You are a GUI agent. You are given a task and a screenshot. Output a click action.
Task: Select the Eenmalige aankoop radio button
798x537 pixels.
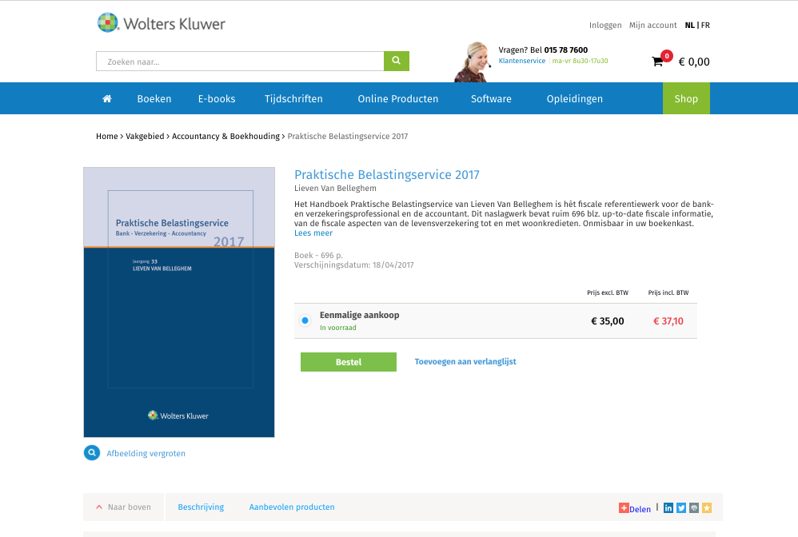click(305, 320)
